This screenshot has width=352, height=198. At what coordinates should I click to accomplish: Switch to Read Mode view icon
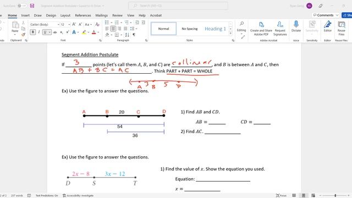coord(294,196)
